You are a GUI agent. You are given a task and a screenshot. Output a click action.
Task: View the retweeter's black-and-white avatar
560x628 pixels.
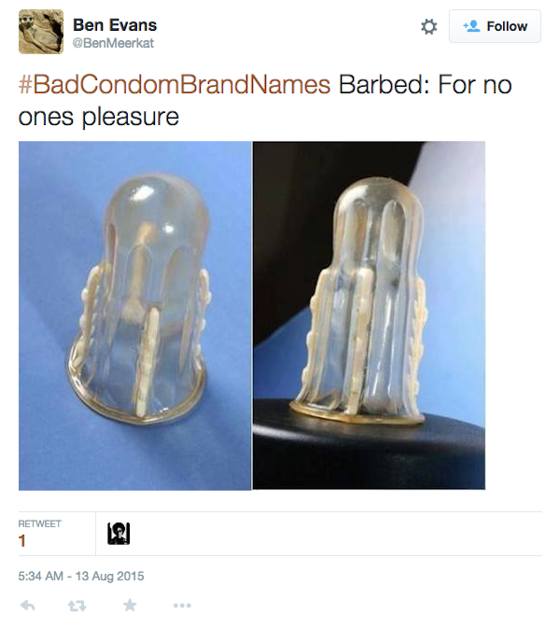click(x=119, y=534)
